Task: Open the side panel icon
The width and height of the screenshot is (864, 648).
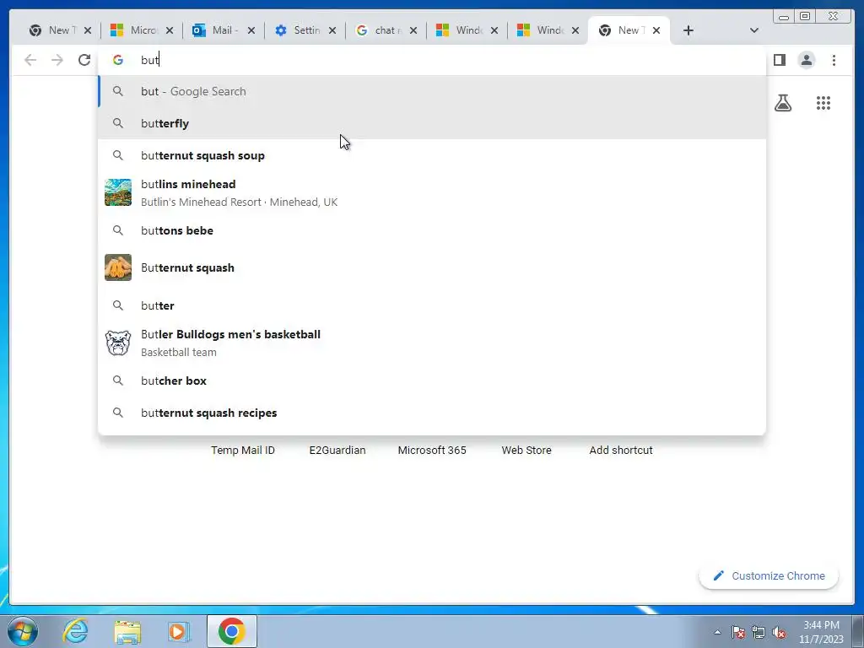Action: 779,60
